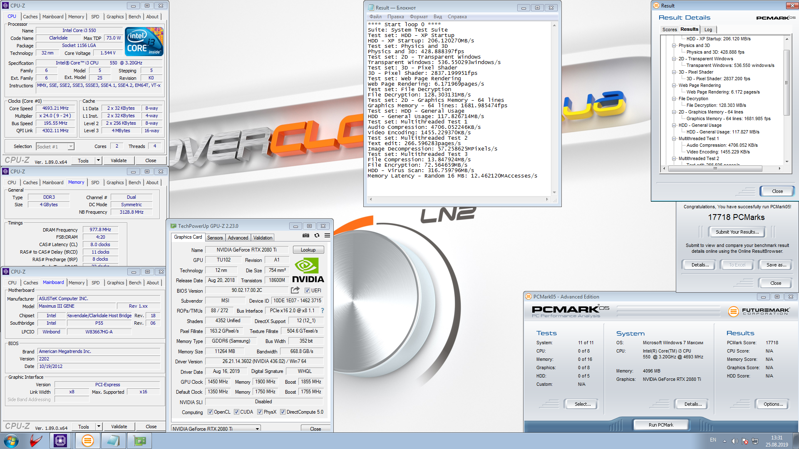This screenshot has height=449, width=799.
Task: Collapse the File Decryption tree node
Action: point(674,99)
